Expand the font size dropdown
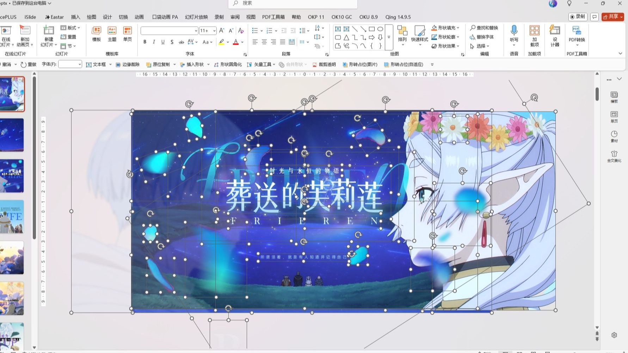This screenshot has height=353, width=628. [214, 31]
